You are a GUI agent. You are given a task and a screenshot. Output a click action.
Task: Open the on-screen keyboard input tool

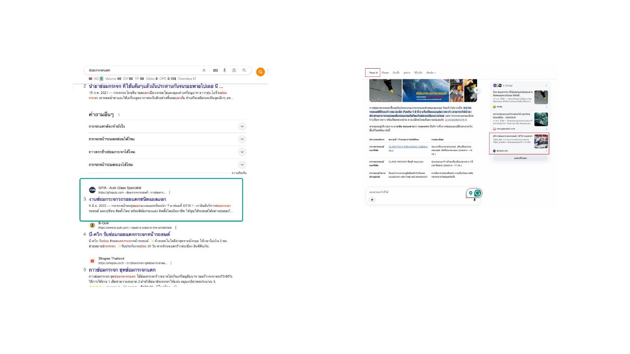pyautogui.click(x=215, y=70)
